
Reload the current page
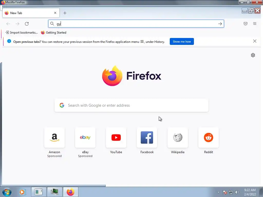27,24
